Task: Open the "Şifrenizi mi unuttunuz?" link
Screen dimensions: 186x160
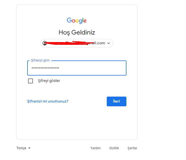Action: click(x=48, y=101)
